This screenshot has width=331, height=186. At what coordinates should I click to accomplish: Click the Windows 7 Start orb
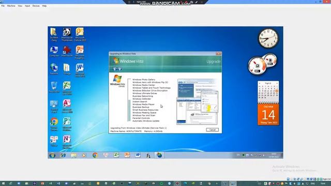(52, 156)
